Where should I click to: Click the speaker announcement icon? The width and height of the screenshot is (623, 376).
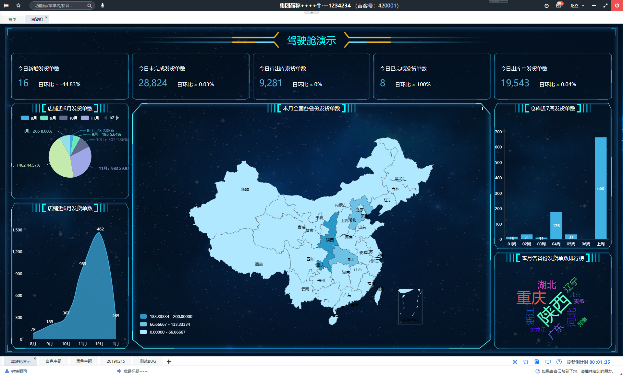tap(119, 371)
